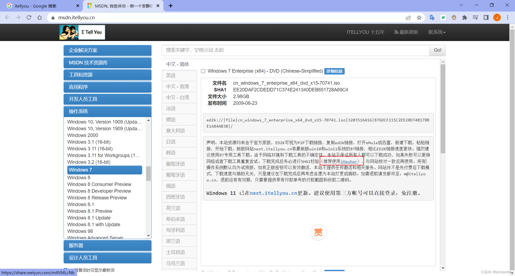This screenshot has width=515, height=276.
Task: Click content panel scroll down arrow
Action: click(x=443, y=268)
